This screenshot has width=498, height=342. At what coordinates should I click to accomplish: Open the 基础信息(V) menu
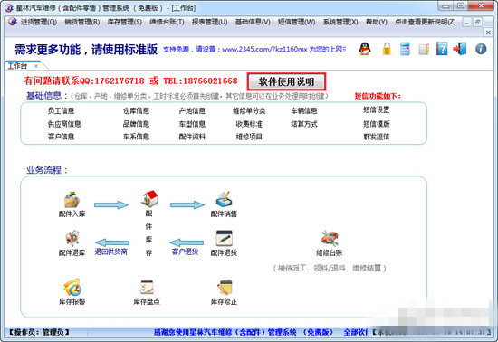(253, 22)
